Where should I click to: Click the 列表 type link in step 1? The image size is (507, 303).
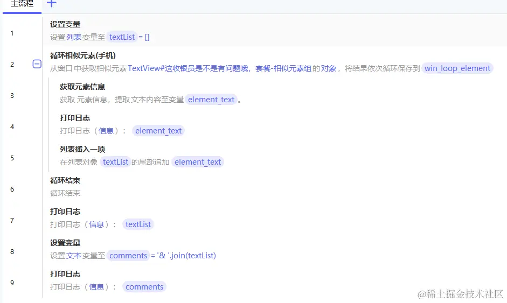click(x=74, y=37)
